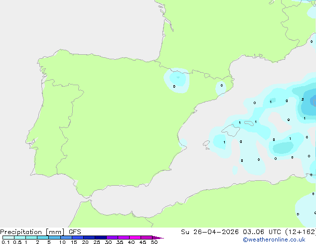Viewport: 316px width, 244px height.
Task: Click the '10' legend scale label
Action: click(62, 242)
